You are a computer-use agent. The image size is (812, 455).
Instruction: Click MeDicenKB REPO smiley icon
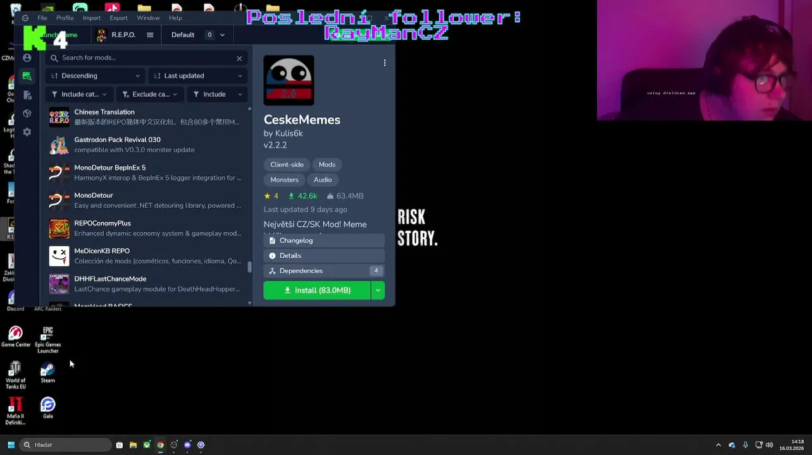tap(59, 256)
